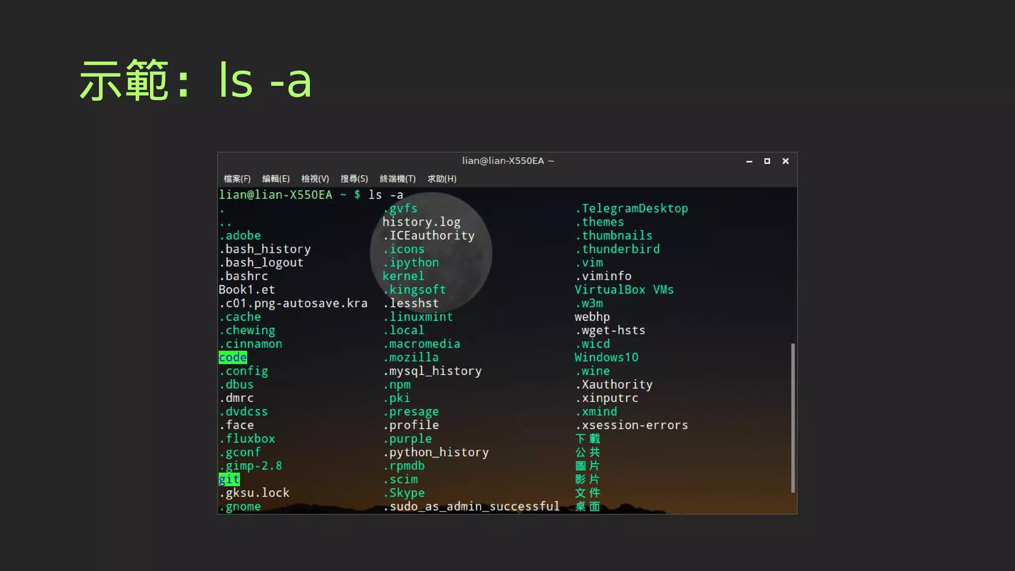Viewport: 1015px width, 571px height.
Task: Select the '.bash_history' entry
Action: pyautogui.click(x=265, y=249)
